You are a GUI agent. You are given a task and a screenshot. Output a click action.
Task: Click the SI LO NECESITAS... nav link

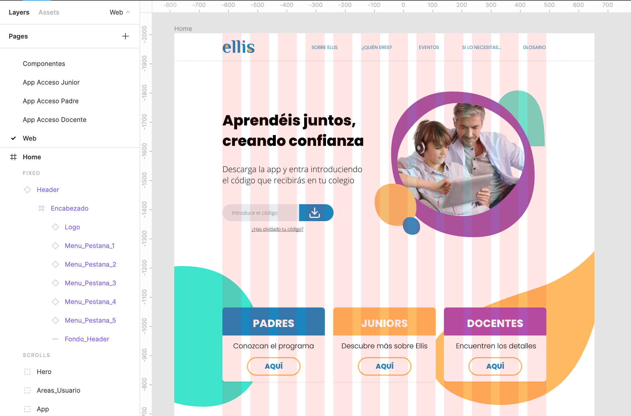(x=481, y=47)
